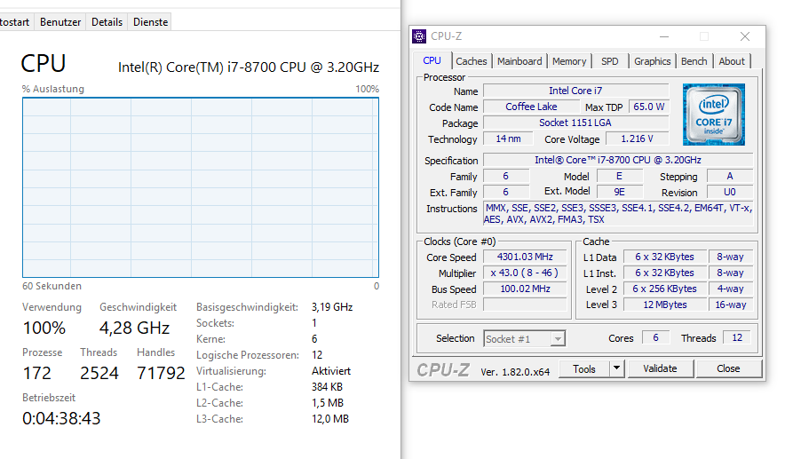Click the Revision U0 value
Image resolution: width=785 pixels, height=459 pixels.
(729, 192)
